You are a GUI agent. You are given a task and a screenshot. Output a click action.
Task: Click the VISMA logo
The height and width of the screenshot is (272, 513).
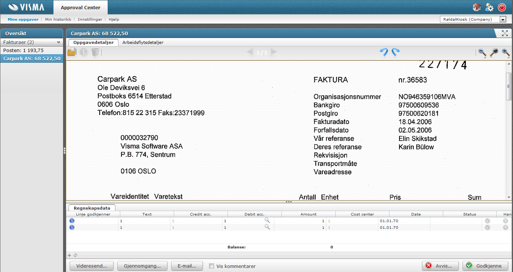(26, 7)
